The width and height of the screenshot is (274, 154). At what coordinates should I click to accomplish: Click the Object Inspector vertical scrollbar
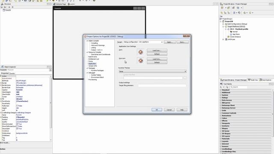pyautogui.click(x=51, y=108)
